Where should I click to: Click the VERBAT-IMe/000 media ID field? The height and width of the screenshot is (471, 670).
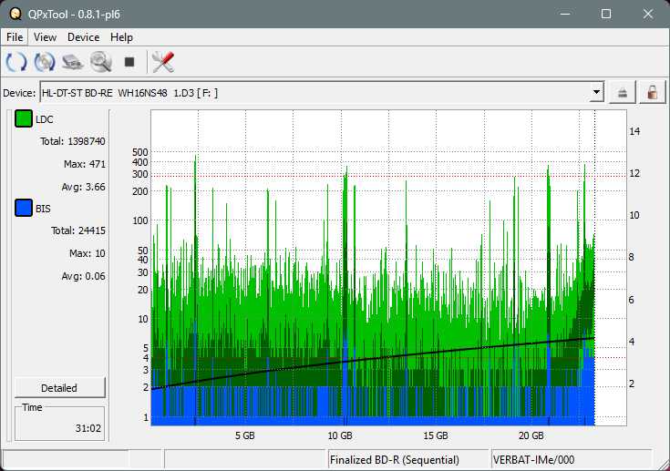(x=572, y=460)
